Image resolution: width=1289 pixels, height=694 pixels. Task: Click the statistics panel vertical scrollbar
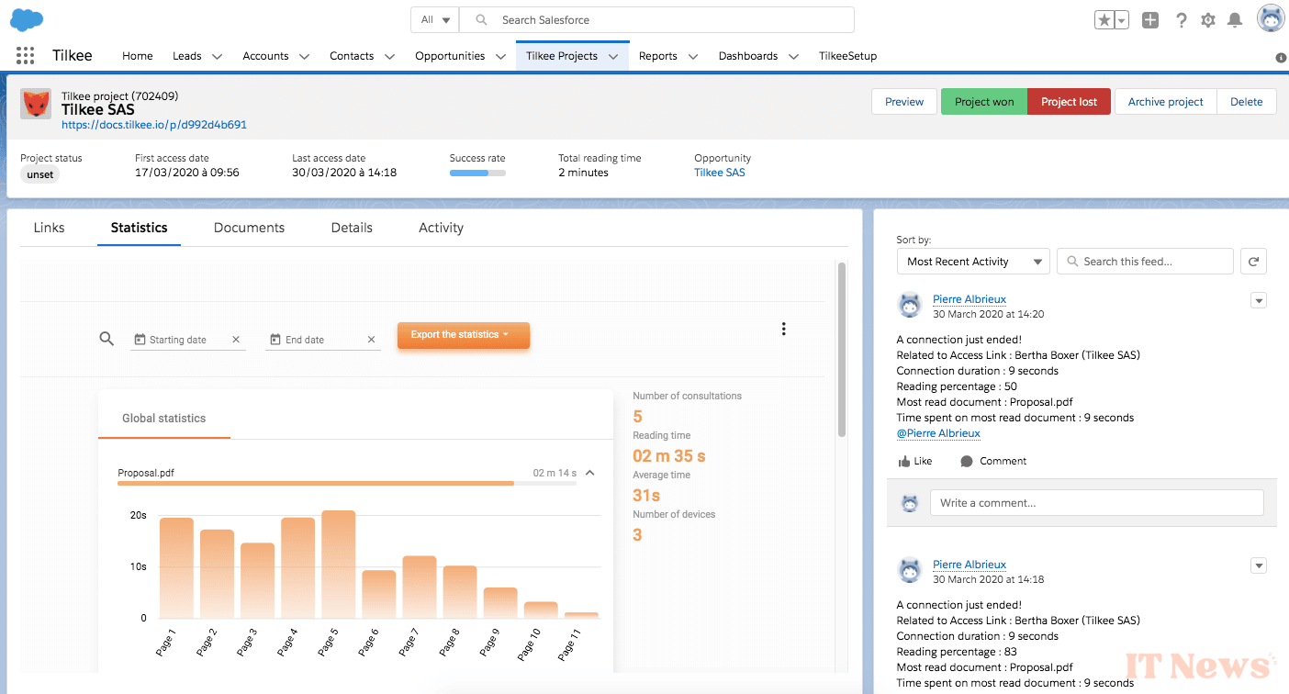click(x=841, y=350)
